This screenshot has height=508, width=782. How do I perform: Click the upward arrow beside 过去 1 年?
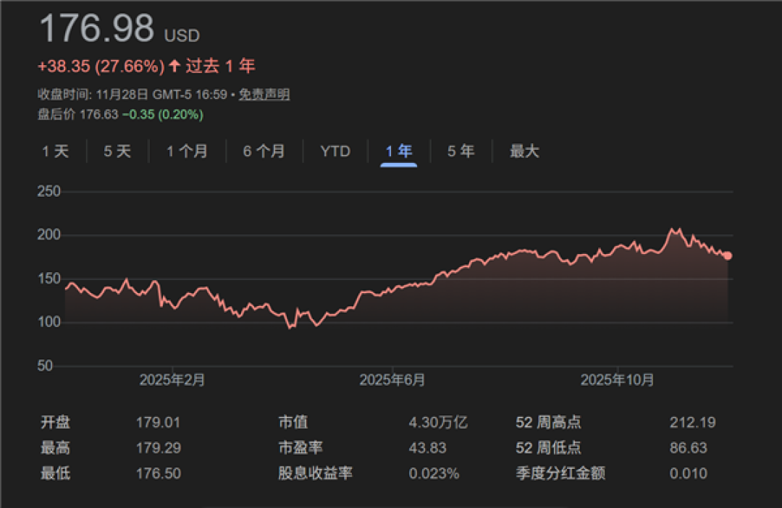174,65
